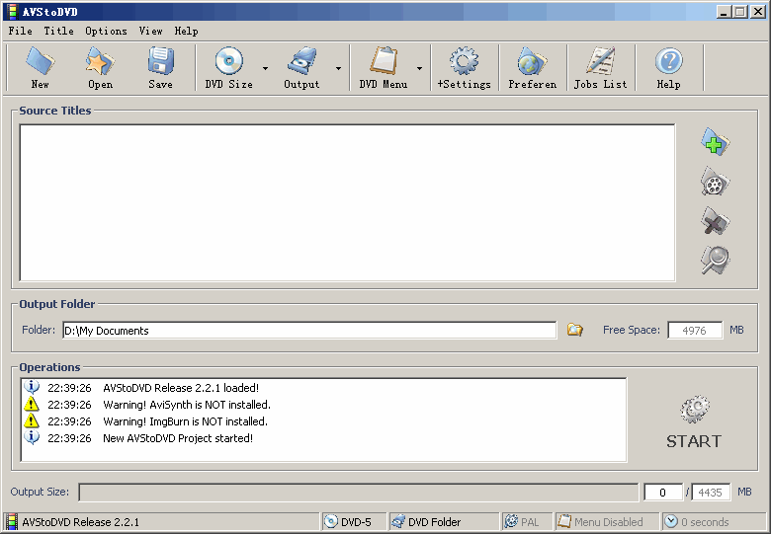Click the DVD Size disc icon

(228, 61)
